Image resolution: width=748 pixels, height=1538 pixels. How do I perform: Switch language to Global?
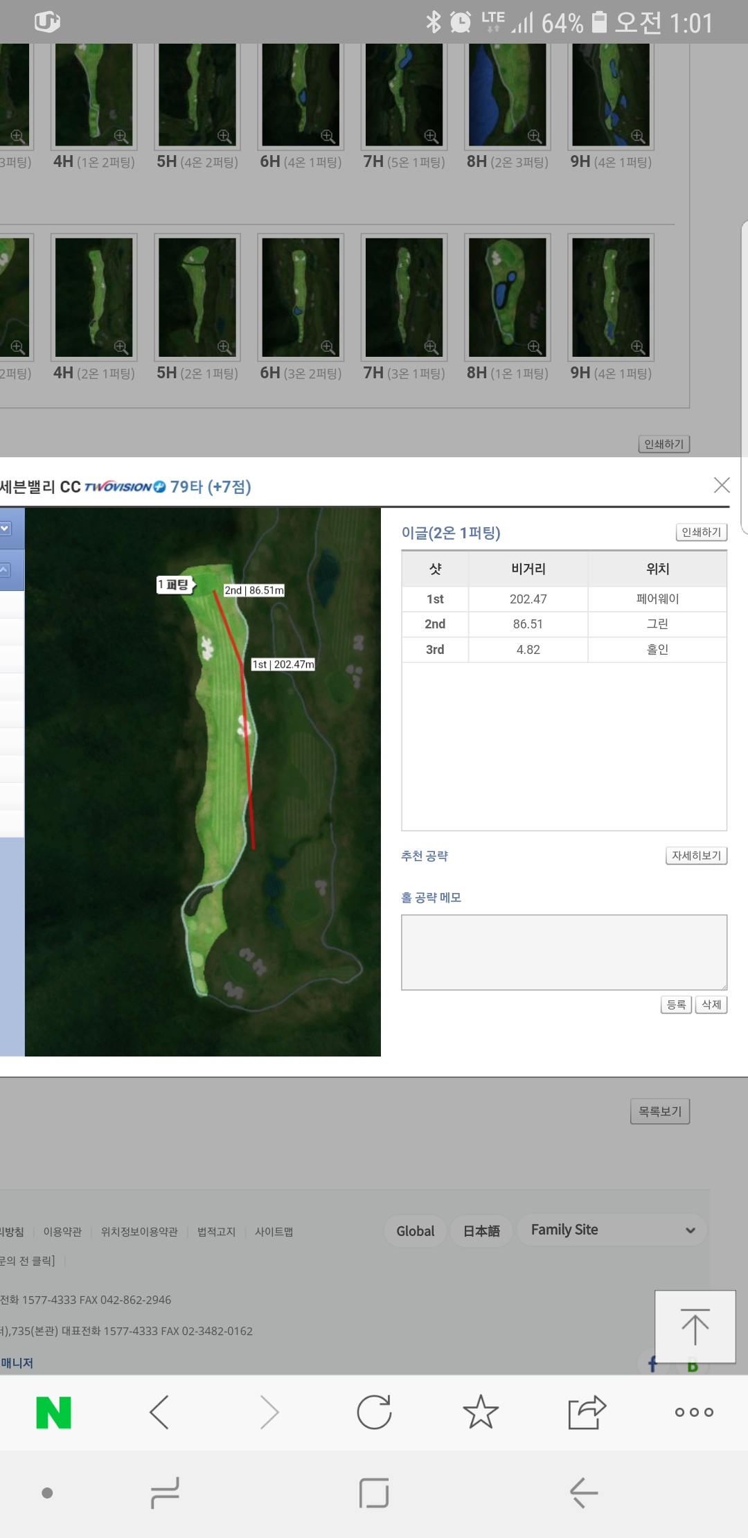[x=415, y=1231]
